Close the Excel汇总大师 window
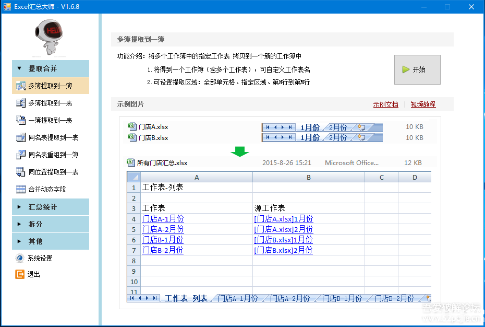The image size is (485, 327). [x=471, y=7]
